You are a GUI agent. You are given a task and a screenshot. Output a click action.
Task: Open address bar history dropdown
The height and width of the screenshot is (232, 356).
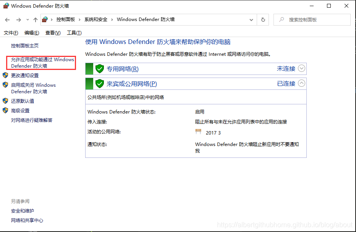click(x=251, y=20)
